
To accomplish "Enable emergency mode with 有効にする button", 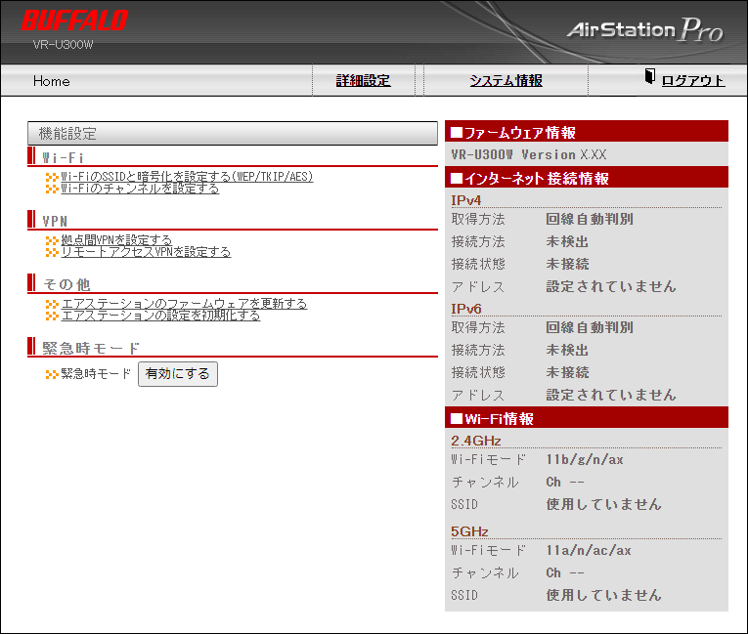I will point(178,374).
